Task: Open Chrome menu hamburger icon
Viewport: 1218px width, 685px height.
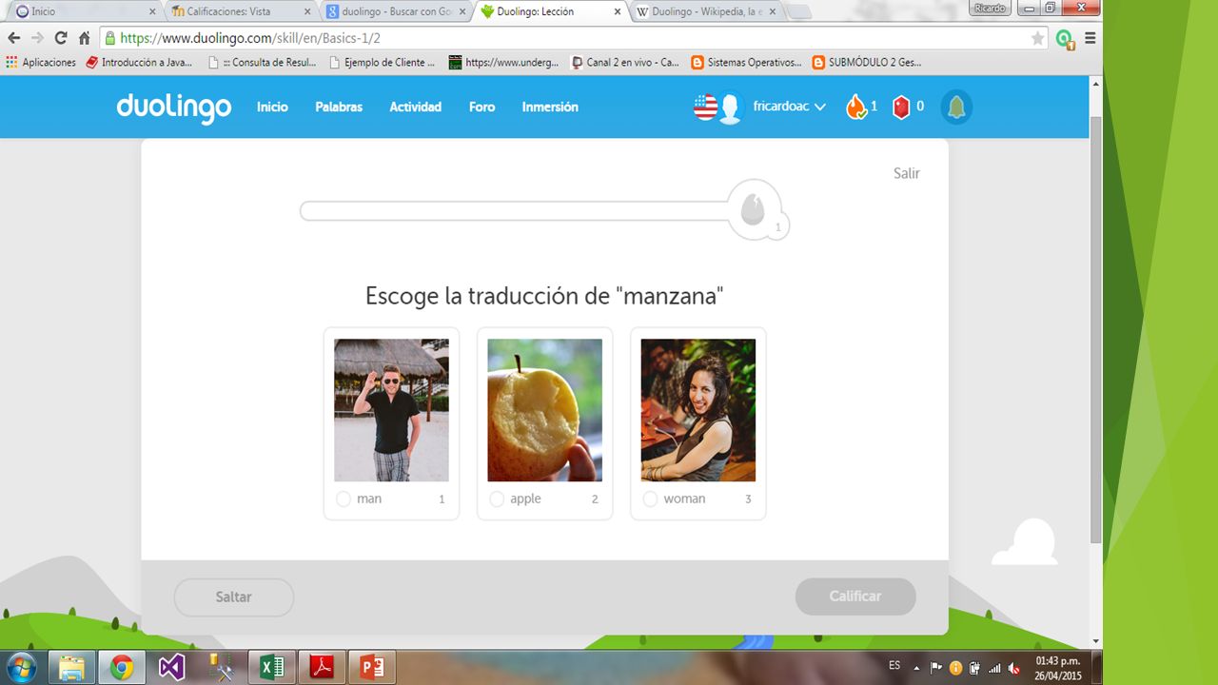Action: click(1090, 38)
